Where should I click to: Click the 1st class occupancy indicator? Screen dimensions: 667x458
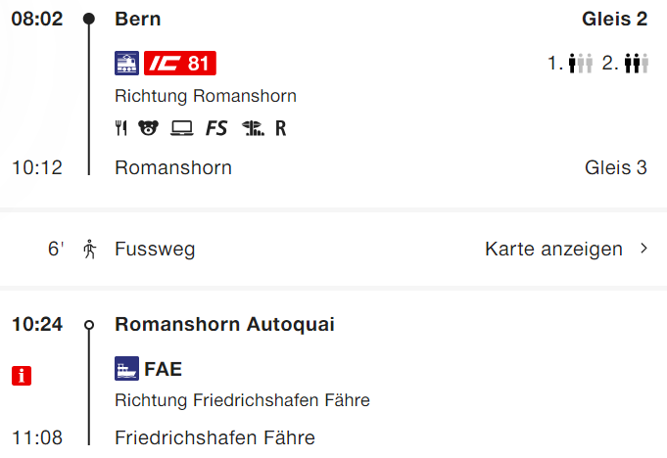tap(570, 64)
